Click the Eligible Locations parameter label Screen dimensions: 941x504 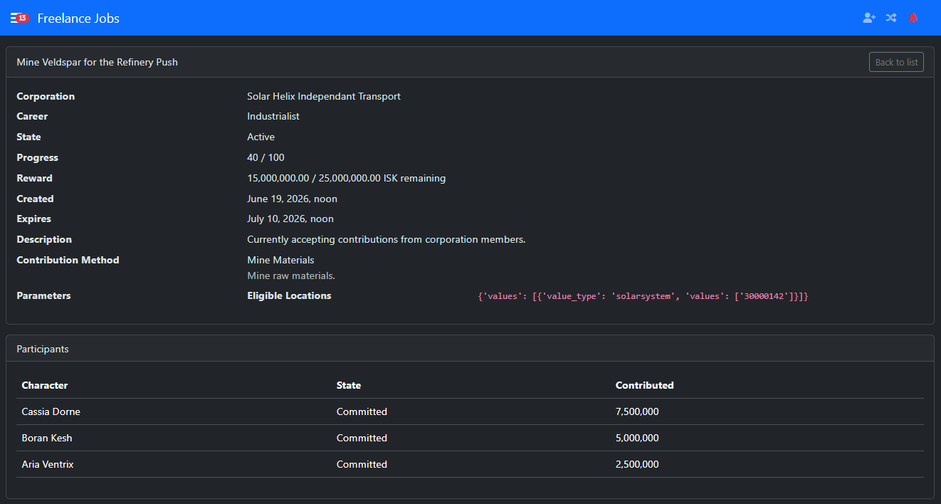click(289, 295)
